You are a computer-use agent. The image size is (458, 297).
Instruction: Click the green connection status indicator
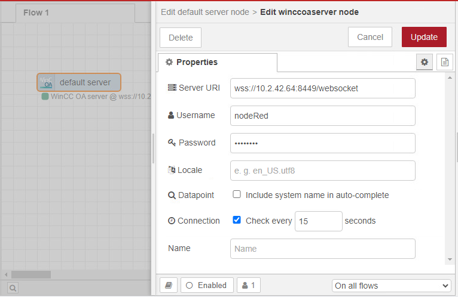45,96
